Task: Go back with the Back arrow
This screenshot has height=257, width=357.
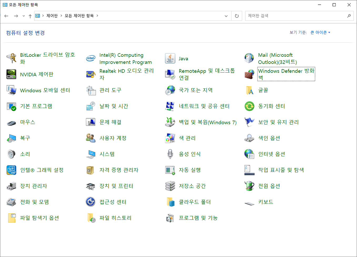Action: point(6,16)
